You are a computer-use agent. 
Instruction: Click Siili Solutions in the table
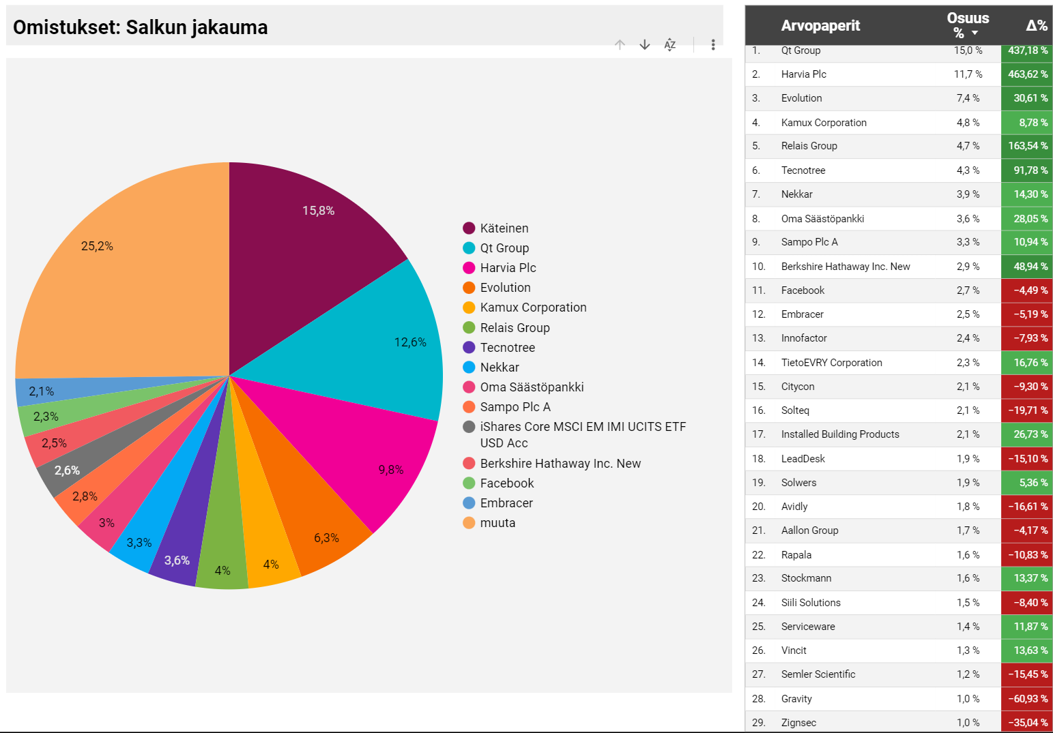[811, 603]
